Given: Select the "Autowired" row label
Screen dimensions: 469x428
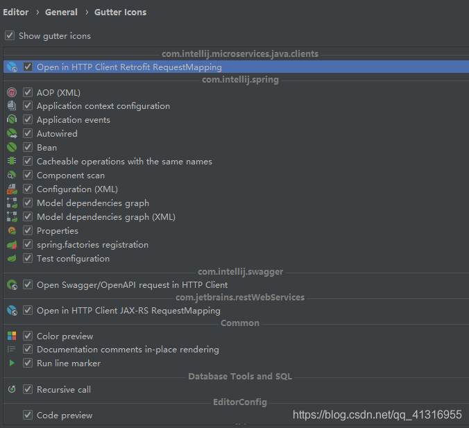Looking at the screenshot, I should point(57,133).
